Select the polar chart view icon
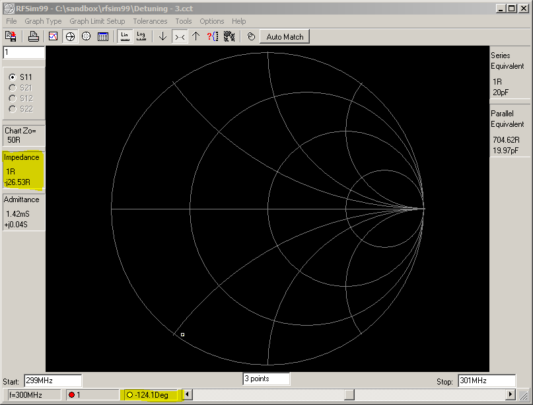Screen dimensions: 533x405 coord(87,36)
